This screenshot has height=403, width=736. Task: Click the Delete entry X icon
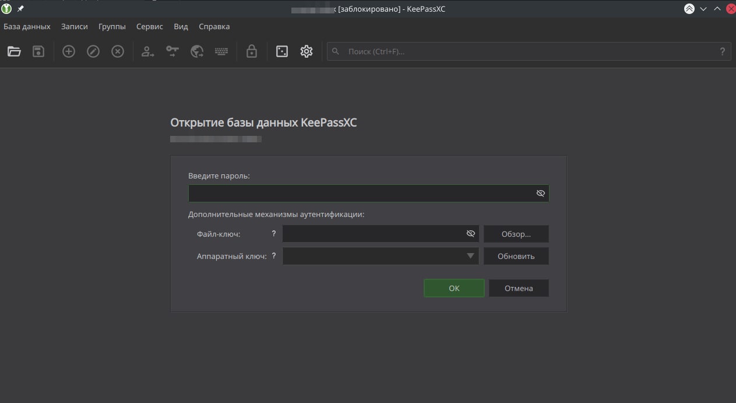click(x=118, y=51)
